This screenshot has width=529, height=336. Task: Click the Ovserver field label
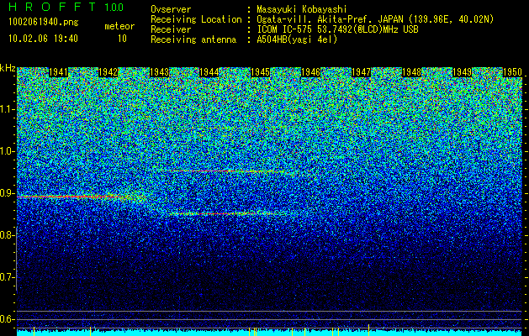pos(171,10)
